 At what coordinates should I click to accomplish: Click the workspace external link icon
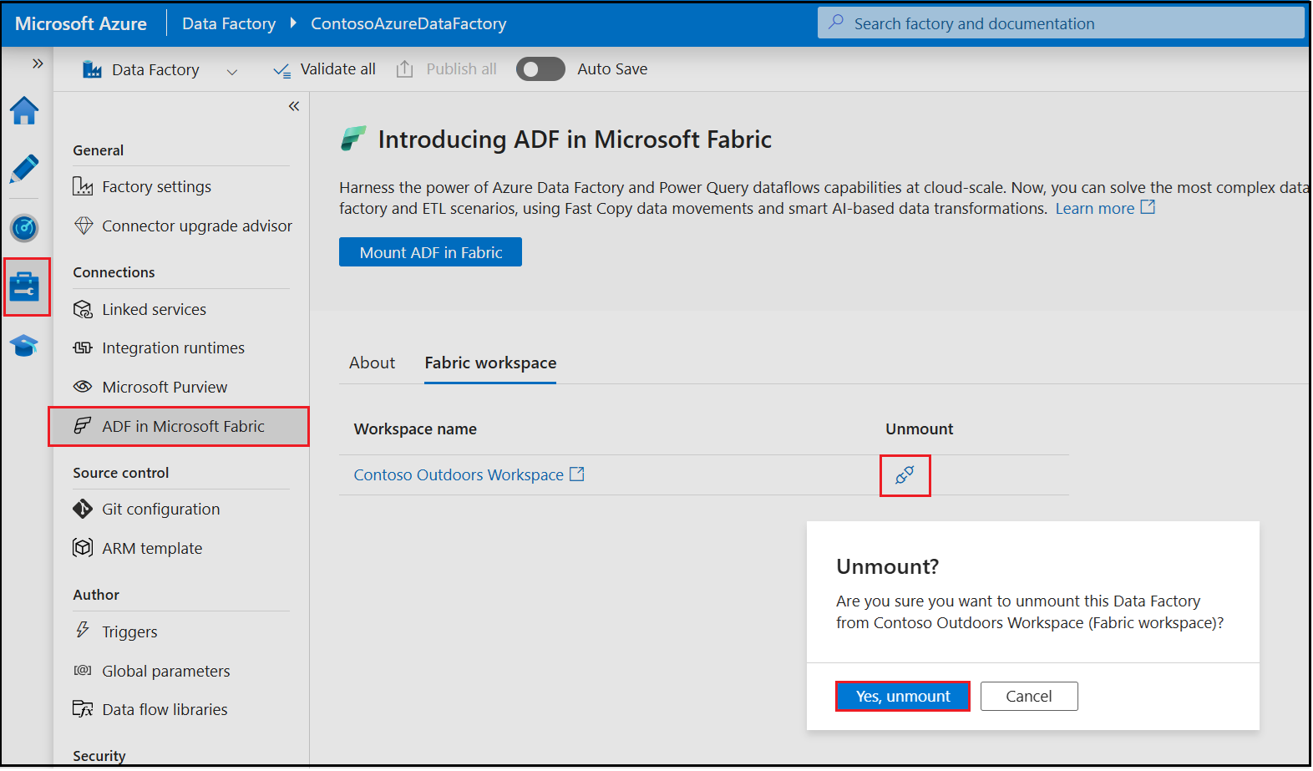point(577,474)
